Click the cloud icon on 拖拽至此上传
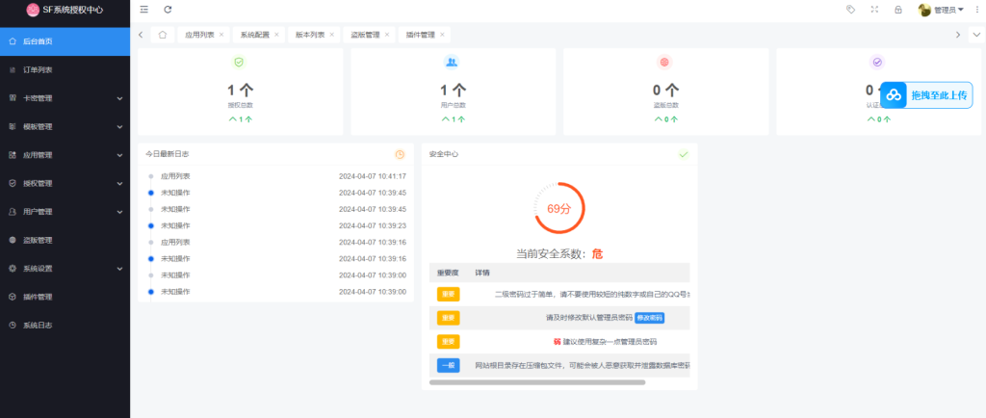986x418 pixels. click(x=894, y=95)
